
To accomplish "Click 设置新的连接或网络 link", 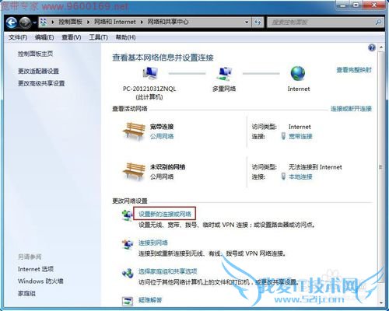I will (x=165, y=214).
